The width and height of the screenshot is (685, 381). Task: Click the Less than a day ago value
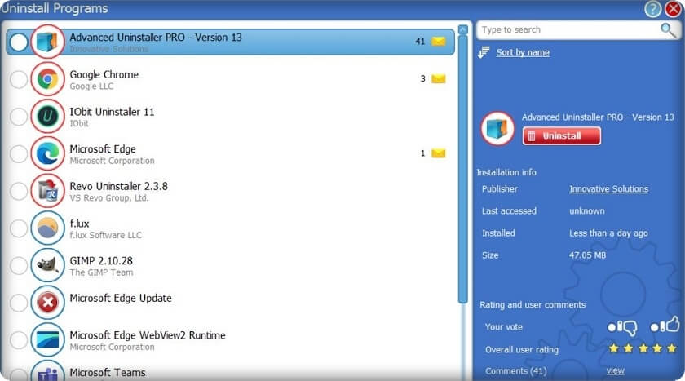(x=608, y=233)
